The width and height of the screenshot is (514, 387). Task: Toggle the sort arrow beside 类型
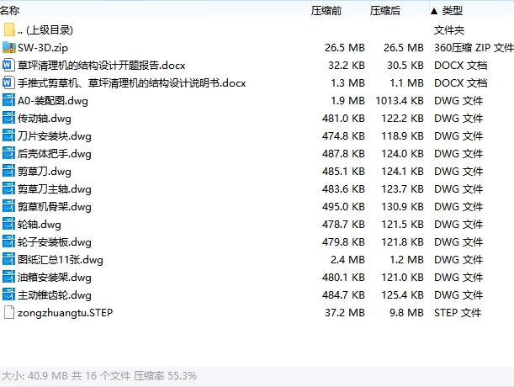coord(434,11)
